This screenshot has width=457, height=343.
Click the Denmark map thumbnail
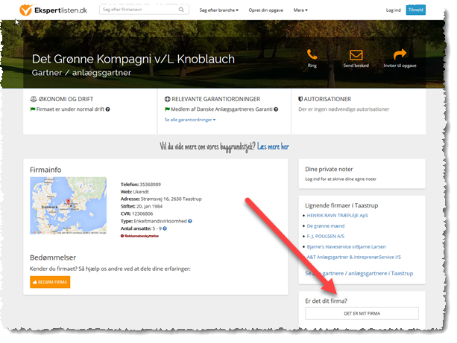tap(68, 205)
